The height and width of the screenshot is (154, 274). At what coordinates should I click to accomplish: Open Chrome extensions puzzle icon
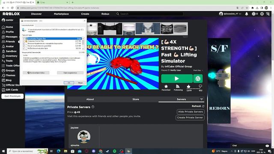pos(253,8)
